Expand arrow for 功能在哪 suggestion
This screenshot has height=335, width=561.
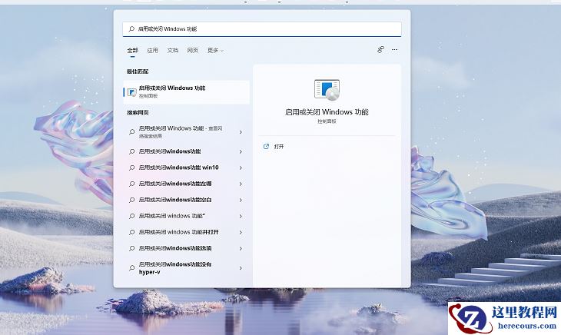coord(241,184)
